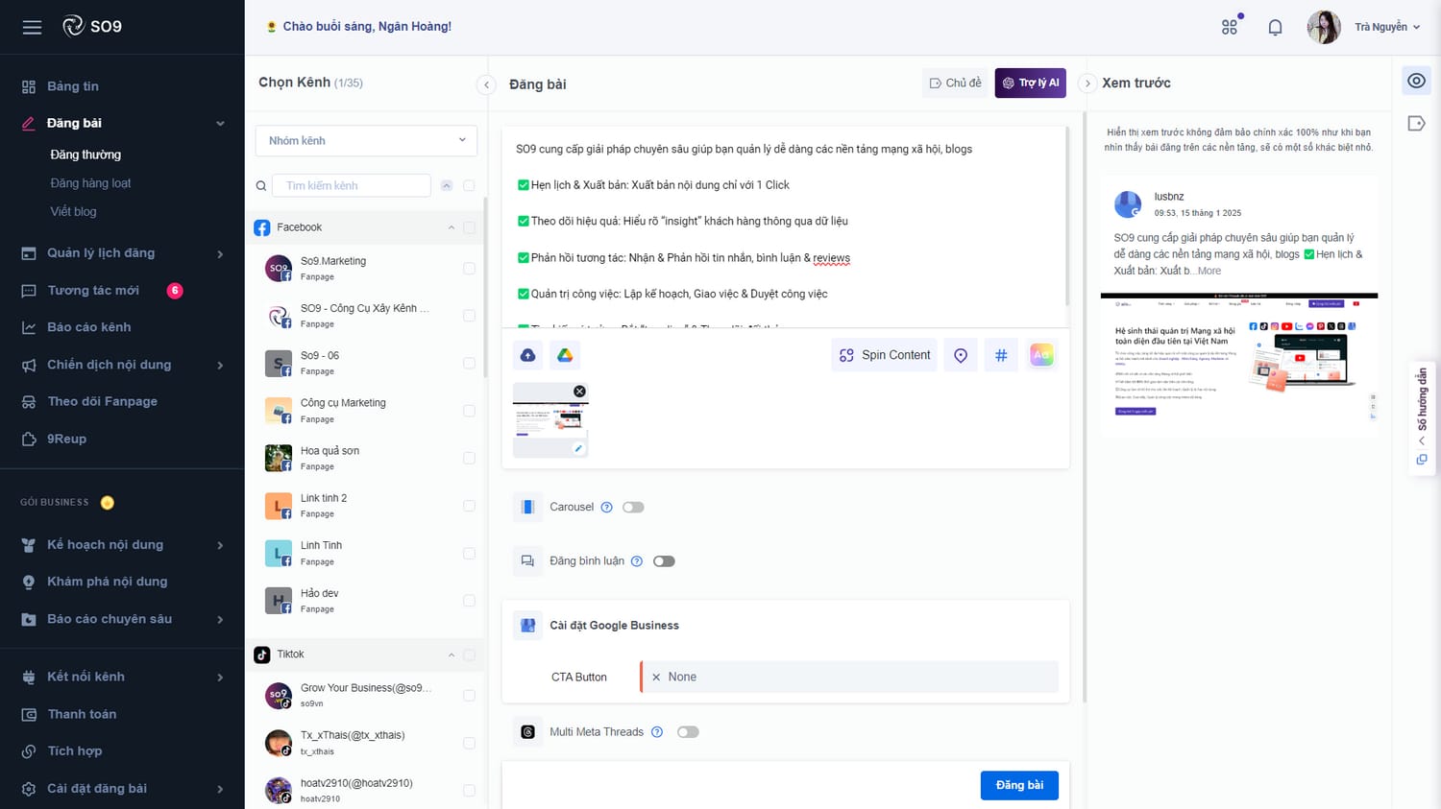The image size is (1441, 809).
Task: Upload media from computer icon
Action: (527, 355)
